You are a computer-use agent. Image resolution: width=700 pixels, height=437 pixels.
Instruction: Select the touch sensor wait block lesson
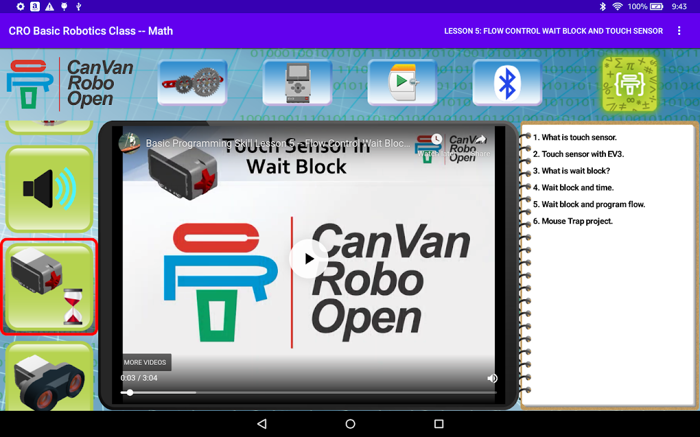[x=49, y=287]
